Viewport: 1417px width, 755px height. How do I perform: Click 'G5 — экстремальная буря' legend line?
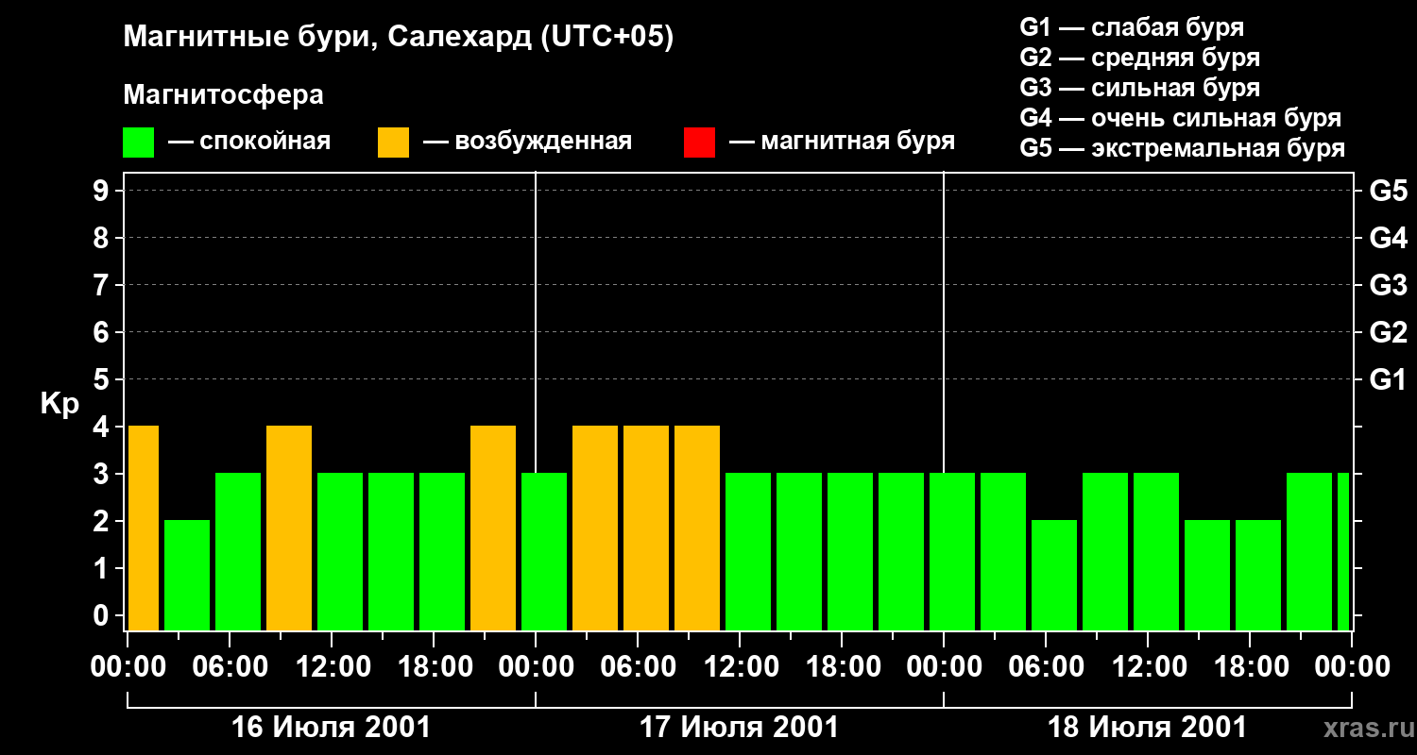tap(1183, 148)
